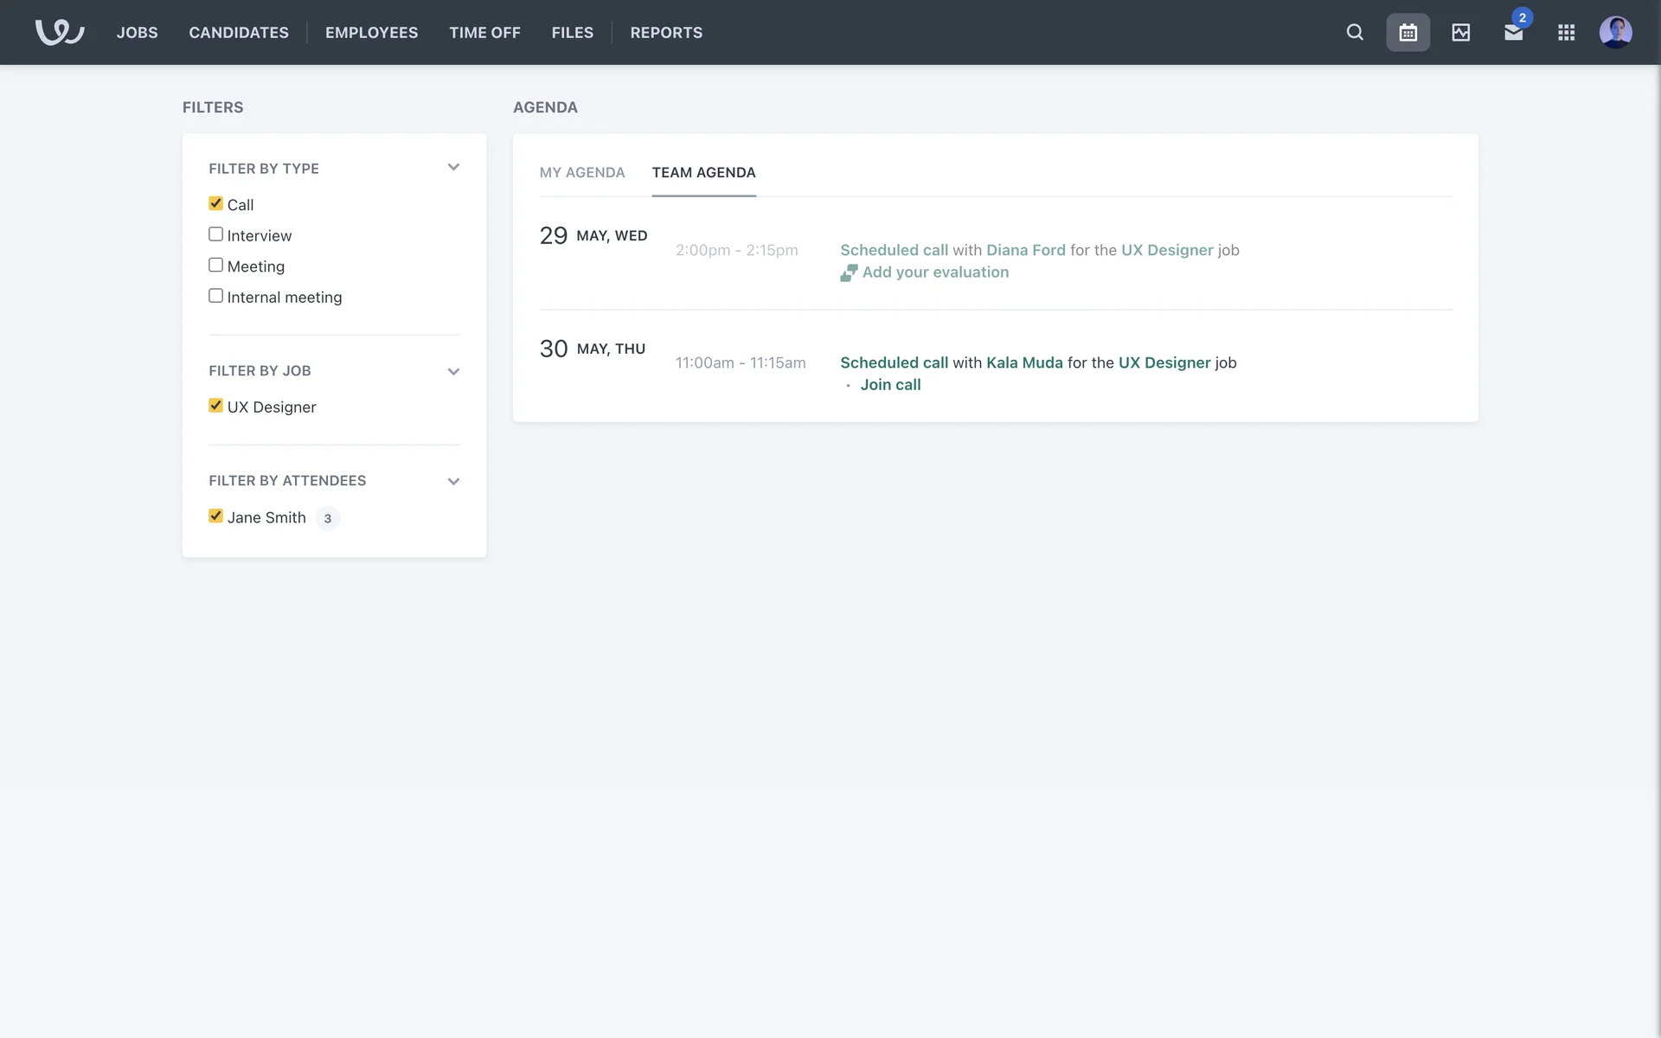1661x1038 pixels.
Task: Open the apps grid icon
Action: coord(1566,32)
